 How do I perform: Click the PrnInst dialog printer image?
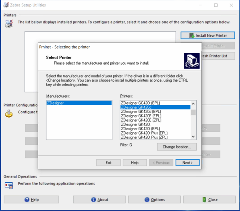192,61
